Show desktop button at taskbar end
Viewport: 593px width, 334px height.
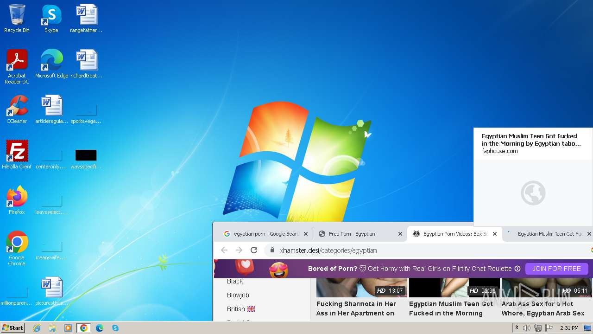588,328
